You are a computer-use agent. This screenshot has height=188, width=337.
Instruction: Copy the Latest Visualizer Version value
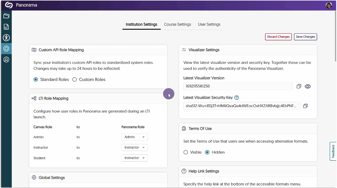tap(299, 86)
